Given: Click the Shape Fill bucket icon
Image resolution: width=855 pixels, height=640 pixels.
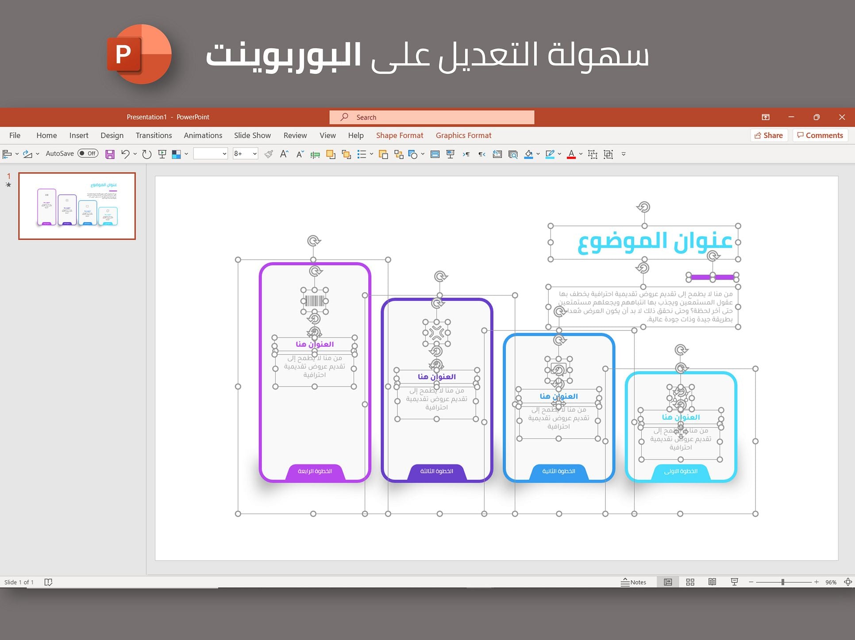Looking at the screenshot, I should (x=528, y=154).
